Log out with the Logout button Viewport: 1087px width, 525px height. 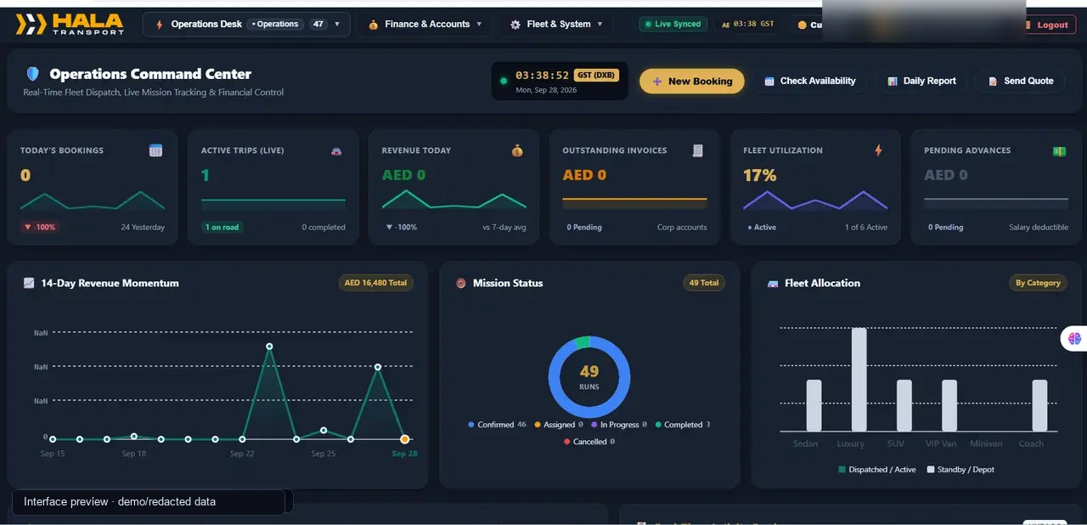(1050, 25)
